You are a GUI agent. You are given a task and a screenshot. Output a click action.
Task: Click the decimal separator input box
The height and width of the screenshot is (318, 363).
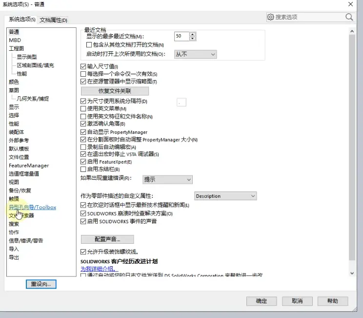point(181,102)
